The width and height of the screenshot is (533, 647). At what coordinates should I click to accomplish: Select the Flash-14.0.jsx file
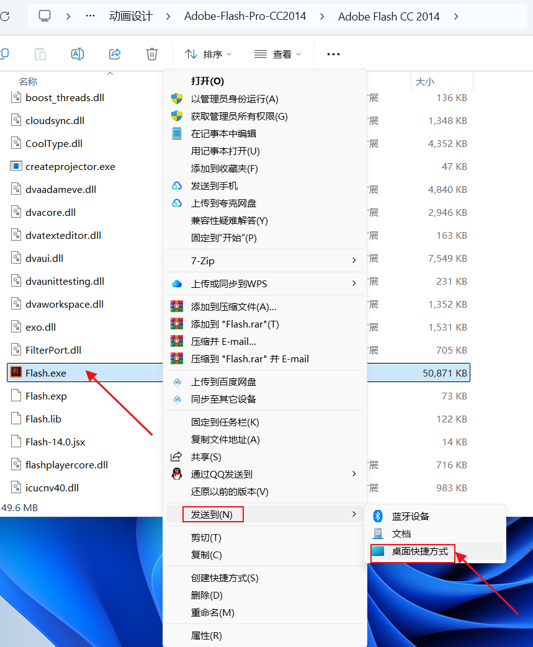(55, 442)
